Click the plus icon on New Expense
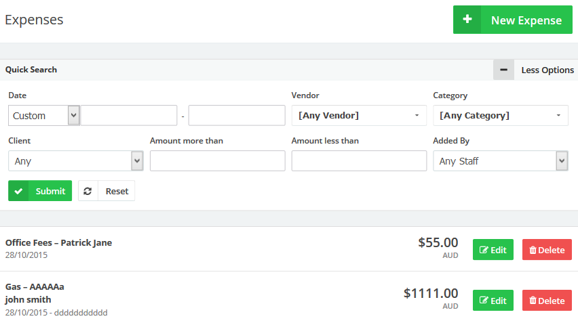 (467, 20)
